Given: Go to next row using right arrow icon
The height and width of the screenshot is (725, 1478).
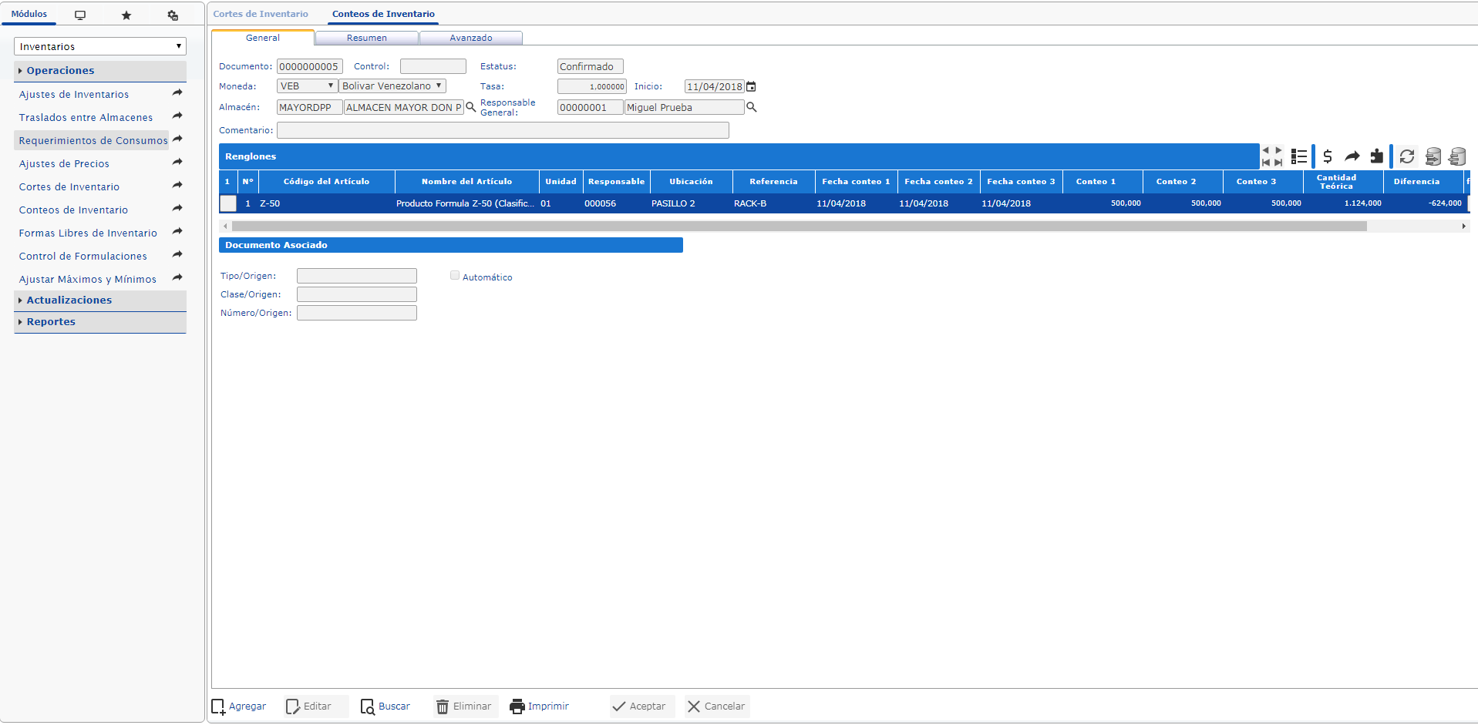Looking at the screenshot, I should click(1278, 150).
